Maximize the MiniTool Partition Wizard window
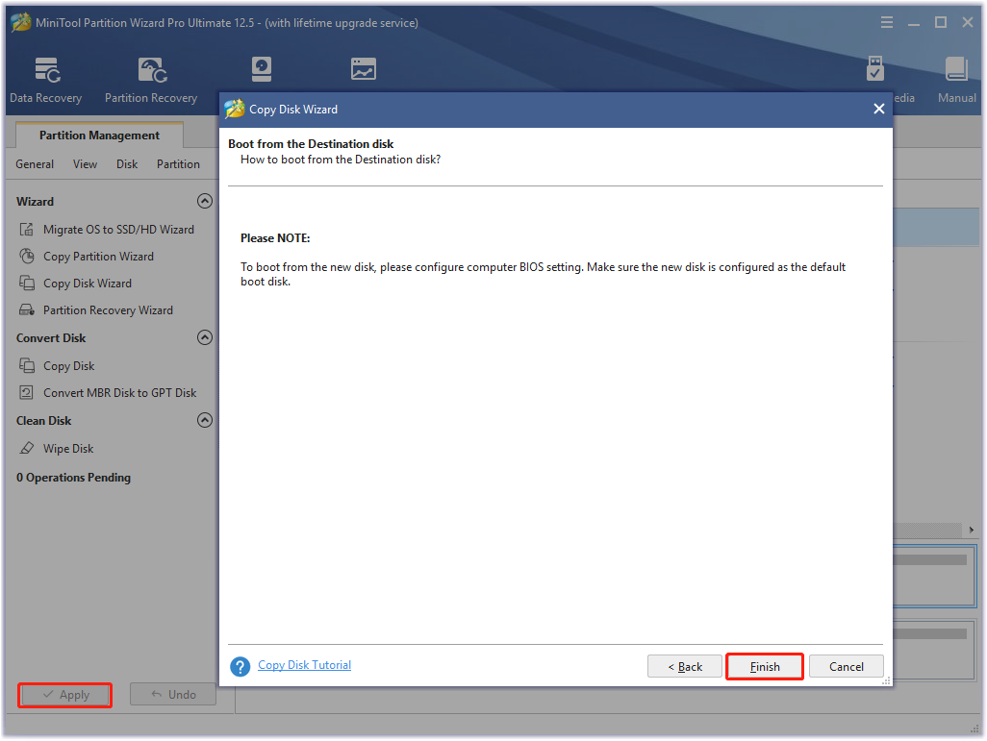 pyautogui.click(x=941, y=23)
